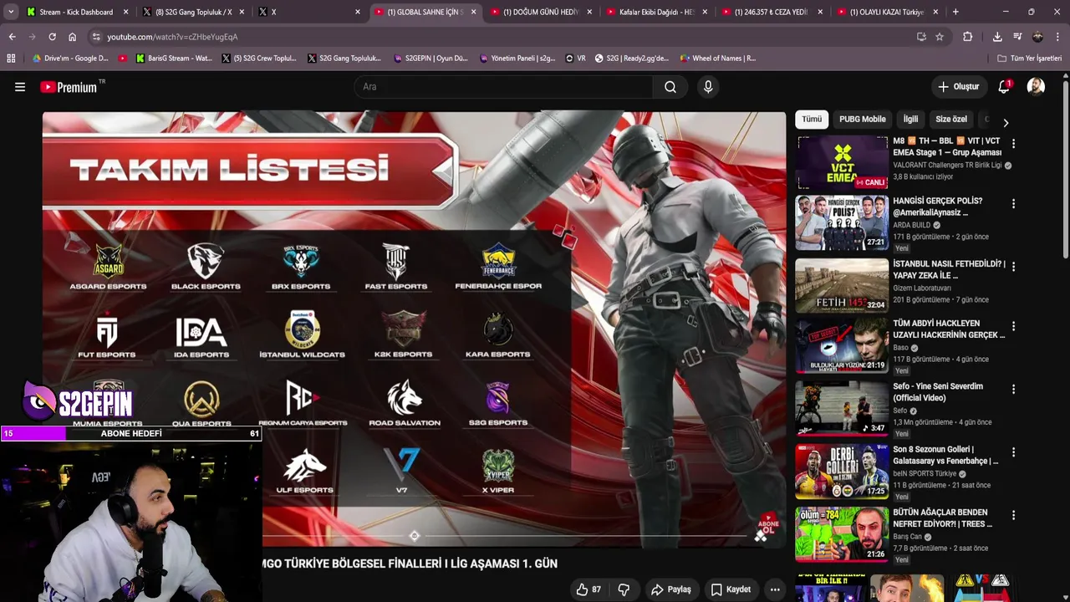Screen dimensions: 1070x602
Task: Bookmark this page with the star icon
Action: click(x=940, y=37)
